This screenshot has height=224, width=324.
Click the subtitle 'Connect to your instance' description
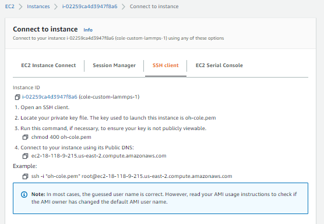[118, 38]
